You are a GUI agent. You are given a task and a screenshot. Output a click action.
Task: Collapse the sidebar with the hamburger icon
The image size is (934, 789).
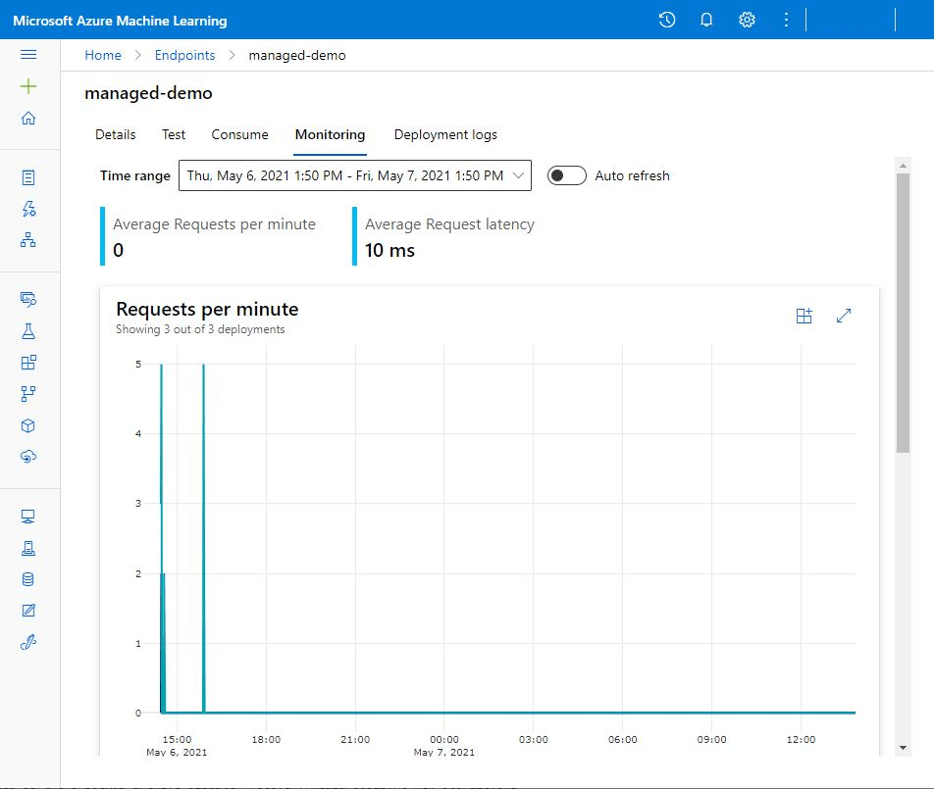click(x=28, y=54)
